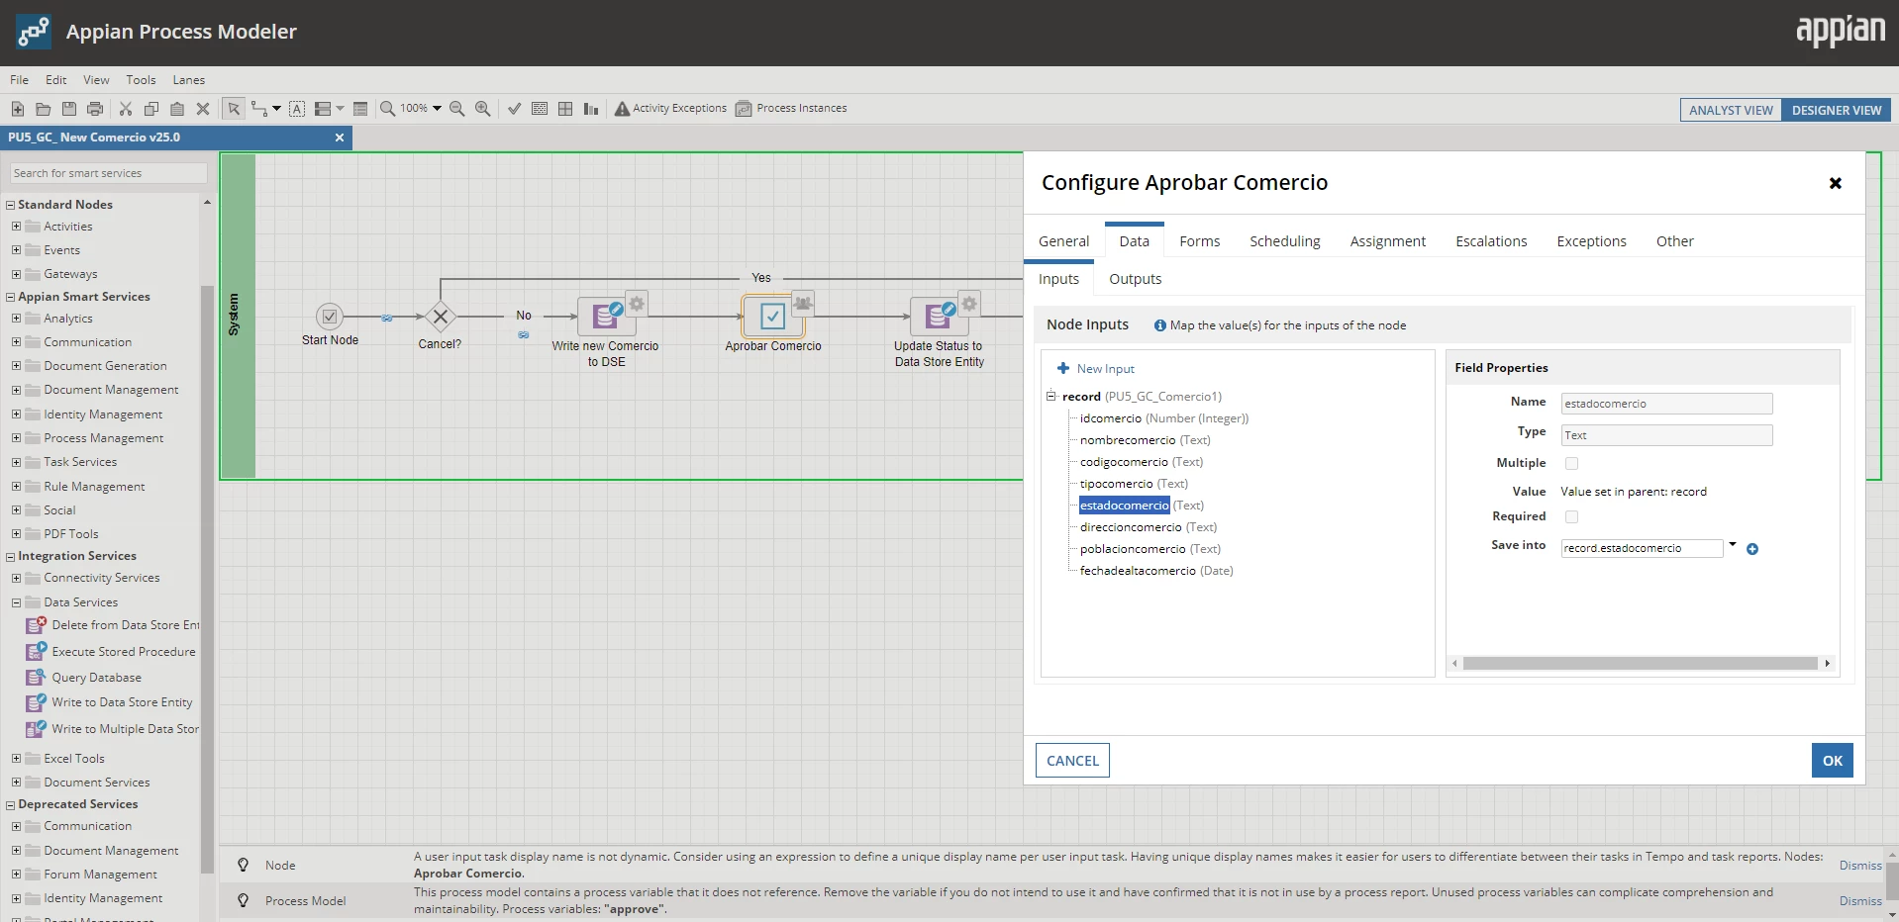Viewport: 1899px width, 922px height.
Task: Confirm the dialog with OK
Action: click(x=1833, y=761)
